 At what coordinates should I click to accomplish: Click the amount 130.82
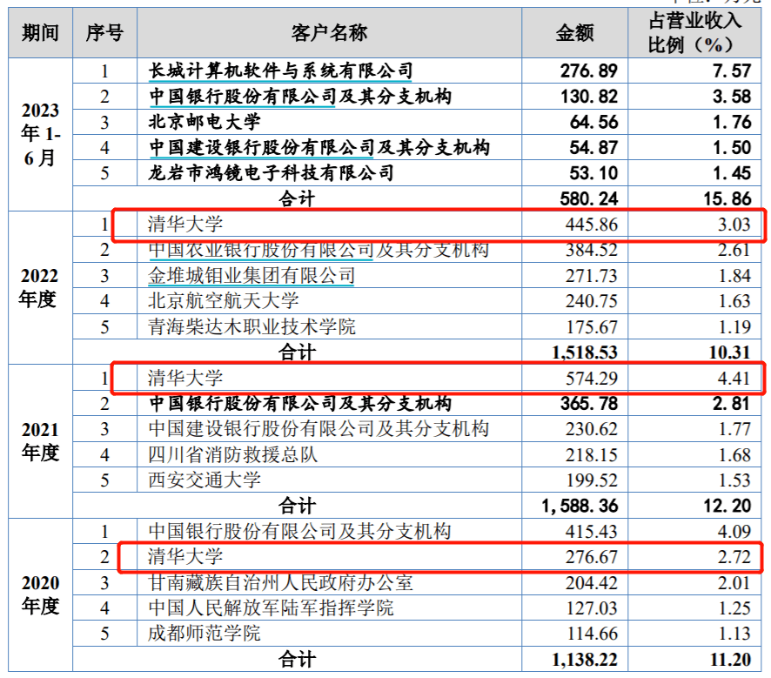pos(588,97)
